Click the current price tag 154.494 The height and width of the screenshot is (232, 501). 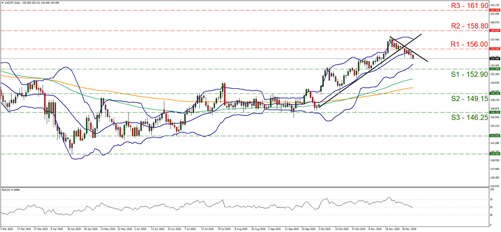(x=495, y=59)
